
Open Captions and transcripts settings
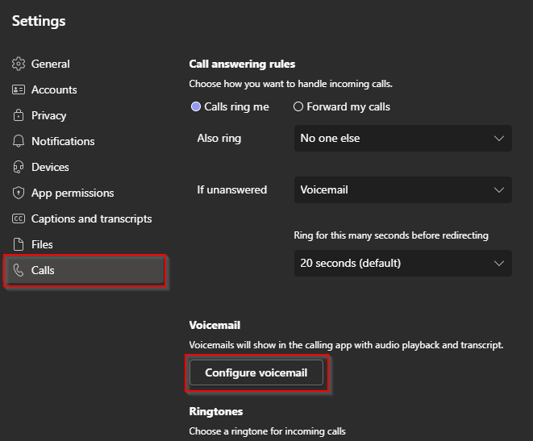click(91, 218)
